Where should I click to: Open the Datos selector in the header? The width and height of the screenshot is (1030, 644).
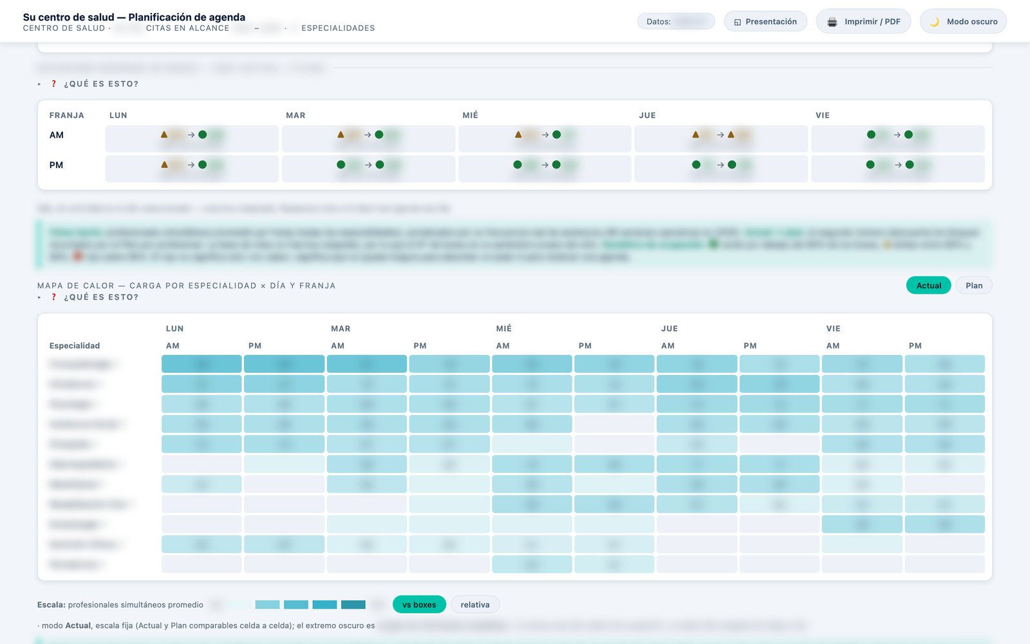click(x=676, y=21)
